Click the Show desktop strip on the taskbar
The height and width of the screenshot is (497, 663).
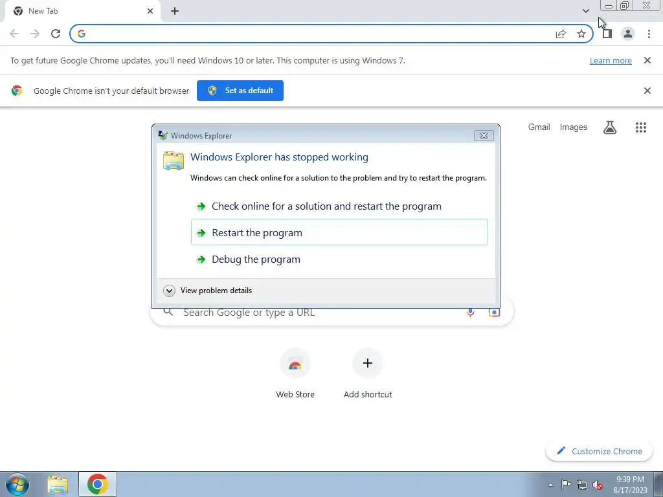pos(658,485)
